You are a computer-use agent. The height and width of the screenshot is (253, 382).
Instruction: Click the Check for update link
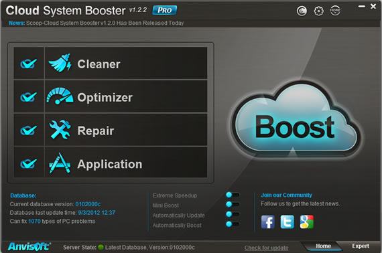pyautogui.click(x=266, y=248)
